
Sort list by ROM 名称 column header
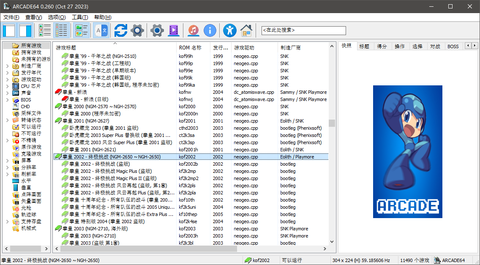click(194, 47)
